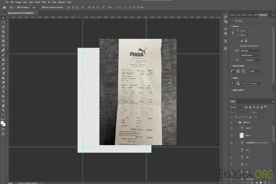Pick the Path Selection tool
276x184 pixels.
point(3,96)
